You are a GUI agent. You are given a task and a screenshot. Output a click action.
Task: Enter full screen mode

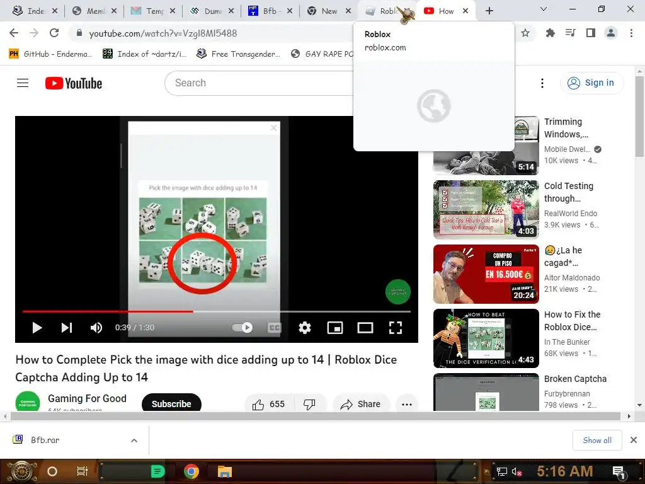(x=396, y=328)
